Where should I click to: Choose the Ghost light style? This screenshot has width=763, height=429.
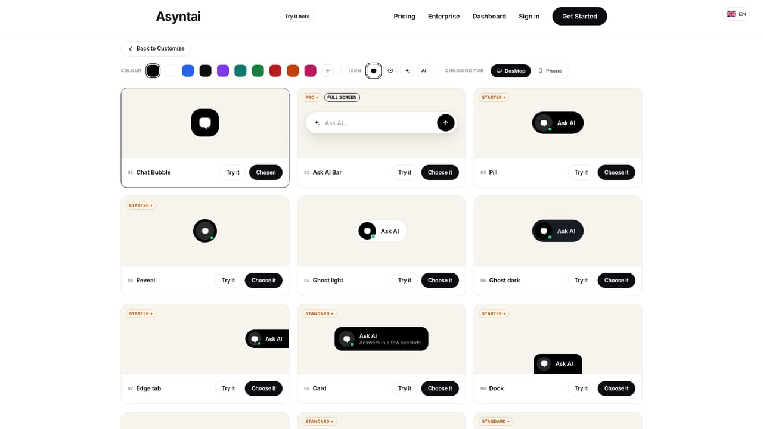click(x=440, y=280)
